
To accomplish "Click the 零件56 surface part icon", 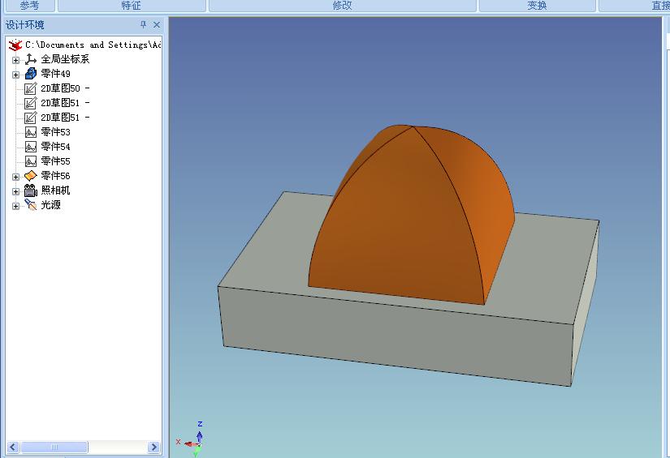I will (31, 176).
